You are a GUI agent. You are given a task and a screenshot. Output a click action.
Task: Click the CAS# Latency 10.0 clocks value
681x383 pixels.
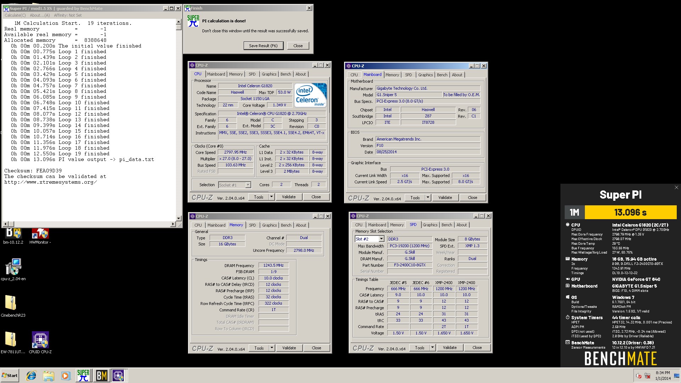click(273, 278)
